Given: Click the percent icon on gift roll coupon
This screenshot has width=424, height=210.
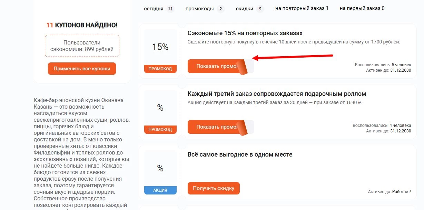Looking at the screenshot, I should point(160,108).
